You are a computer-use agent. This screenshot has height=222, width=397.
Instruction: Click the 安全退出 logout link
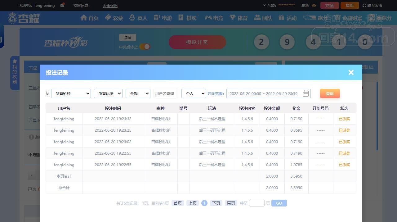pyautogui.click(x=110, y=6)
